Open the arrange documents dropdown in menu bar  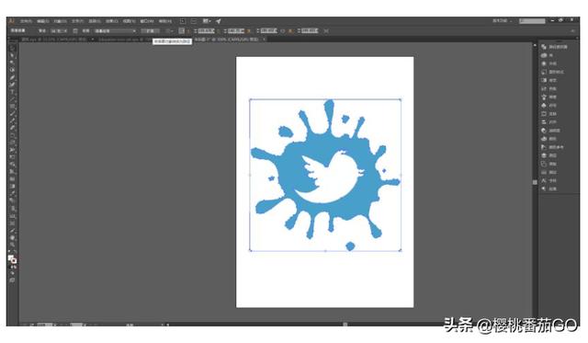(207, 21)
